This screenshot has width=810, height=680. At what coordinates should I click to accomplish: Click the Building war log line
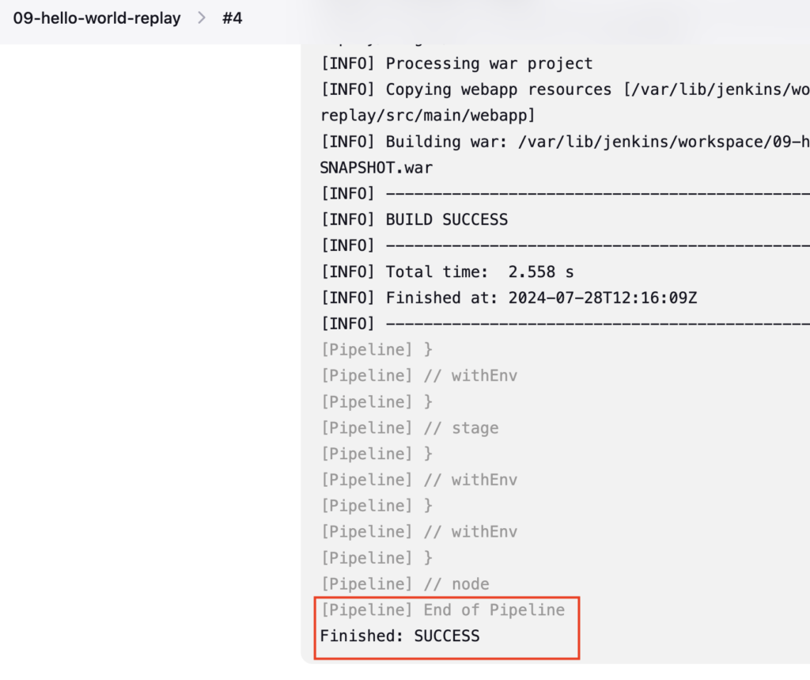(x=565, y=142)
